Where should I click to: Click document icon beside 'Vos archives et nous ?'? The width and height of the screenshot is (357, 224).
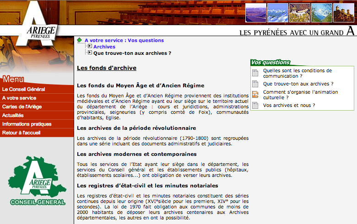click(x=255, y=105)
